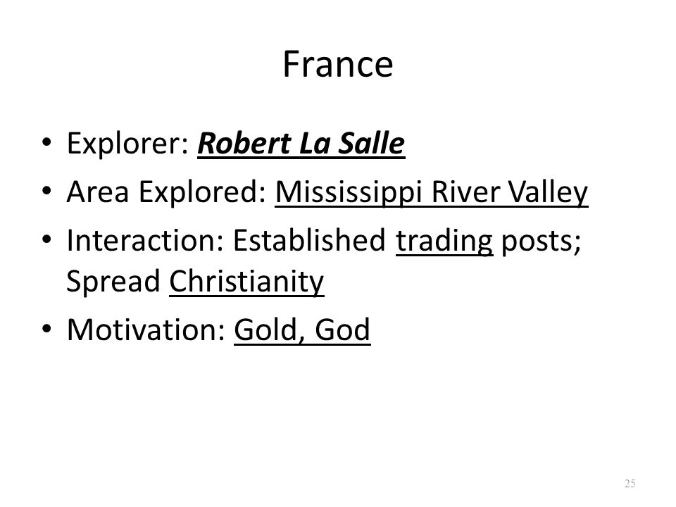Click the word "posts;"
The width and height of the screenshot is (676, 507).
click(x=541, y=242)
